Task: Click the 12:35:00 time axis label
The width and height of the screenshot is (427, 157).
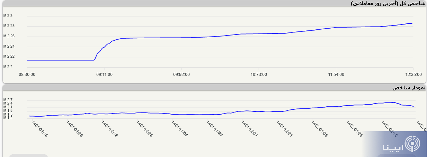Action: click(413, 74)
